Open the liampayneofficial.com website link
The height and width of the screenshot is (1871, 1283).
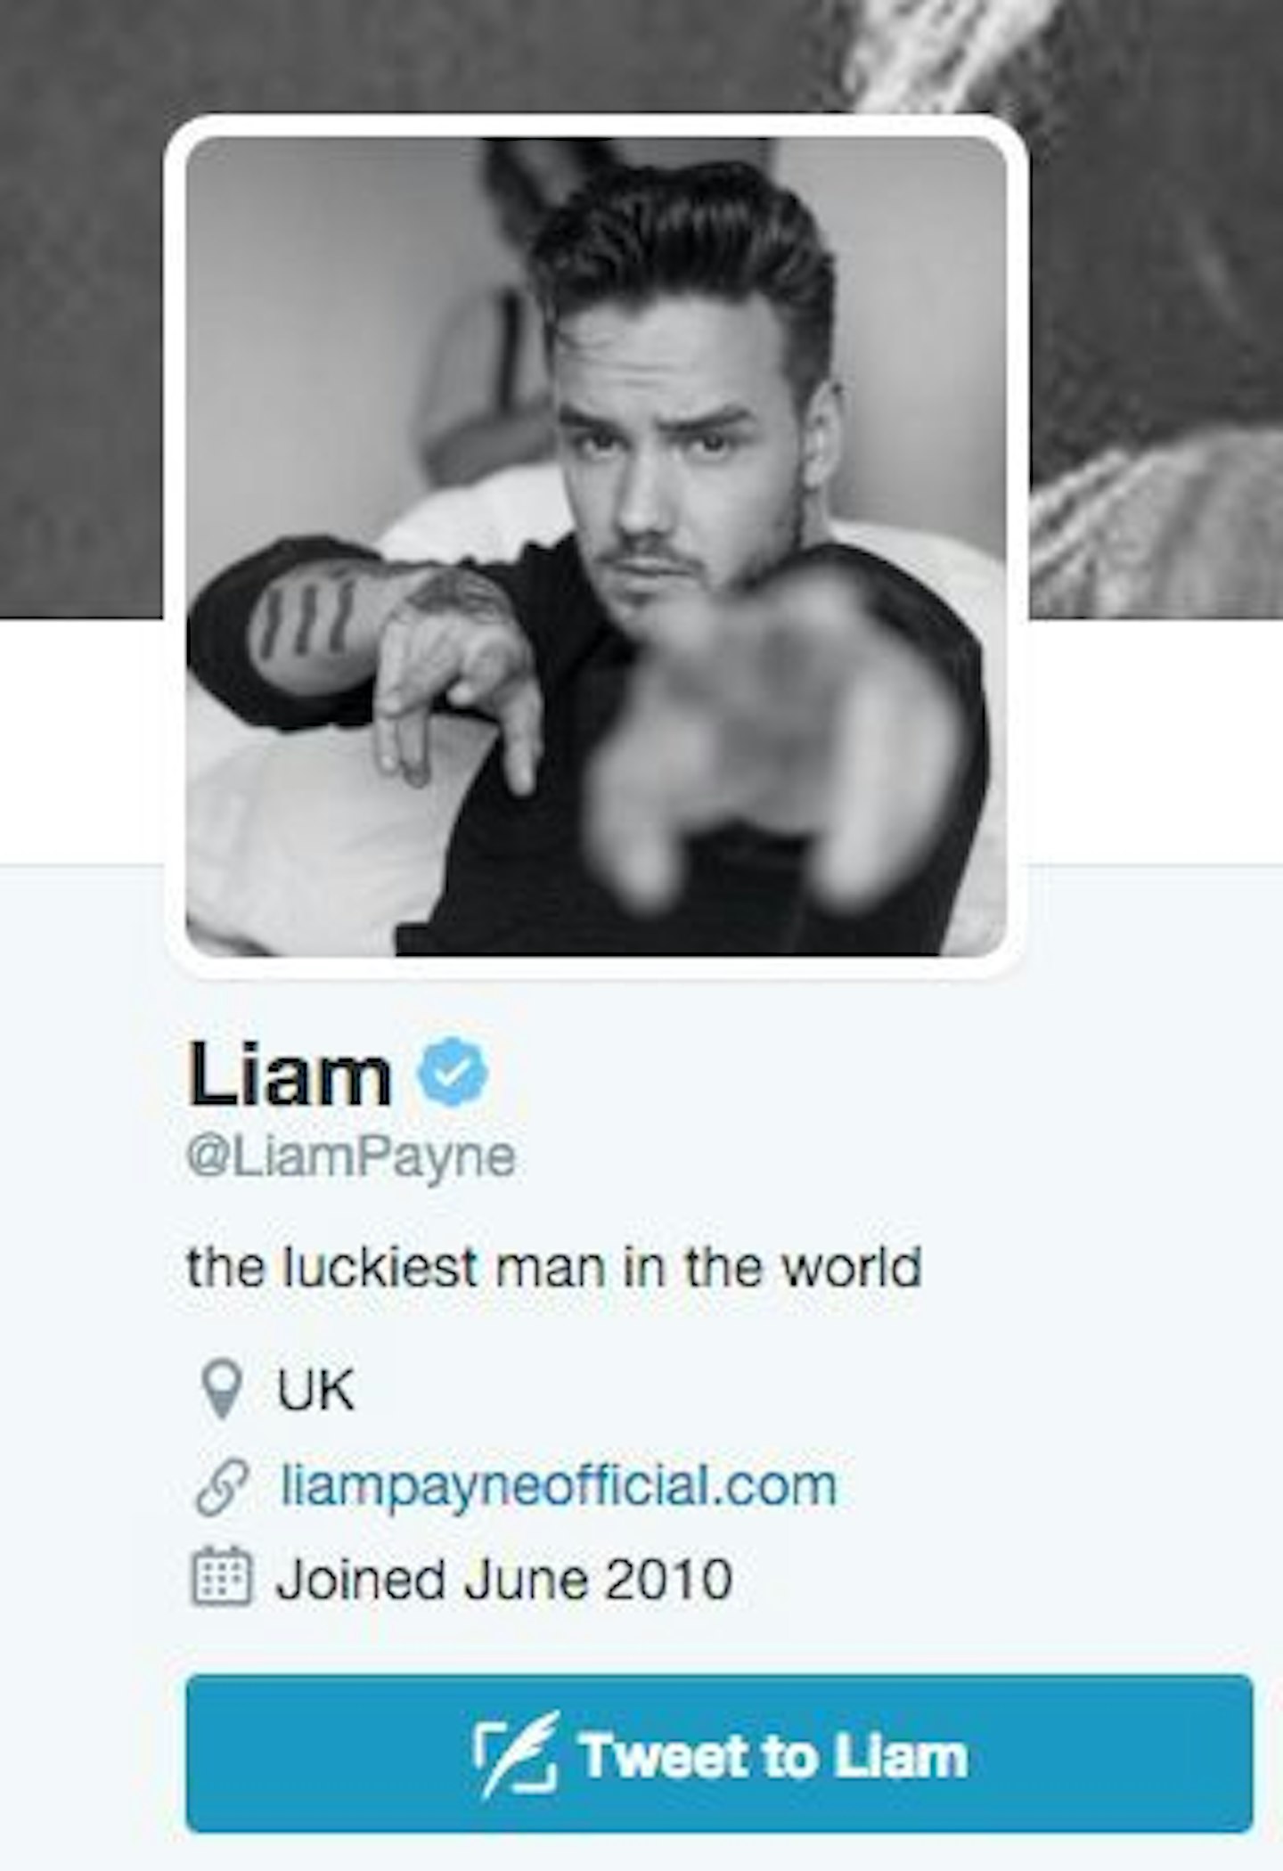559,1487
